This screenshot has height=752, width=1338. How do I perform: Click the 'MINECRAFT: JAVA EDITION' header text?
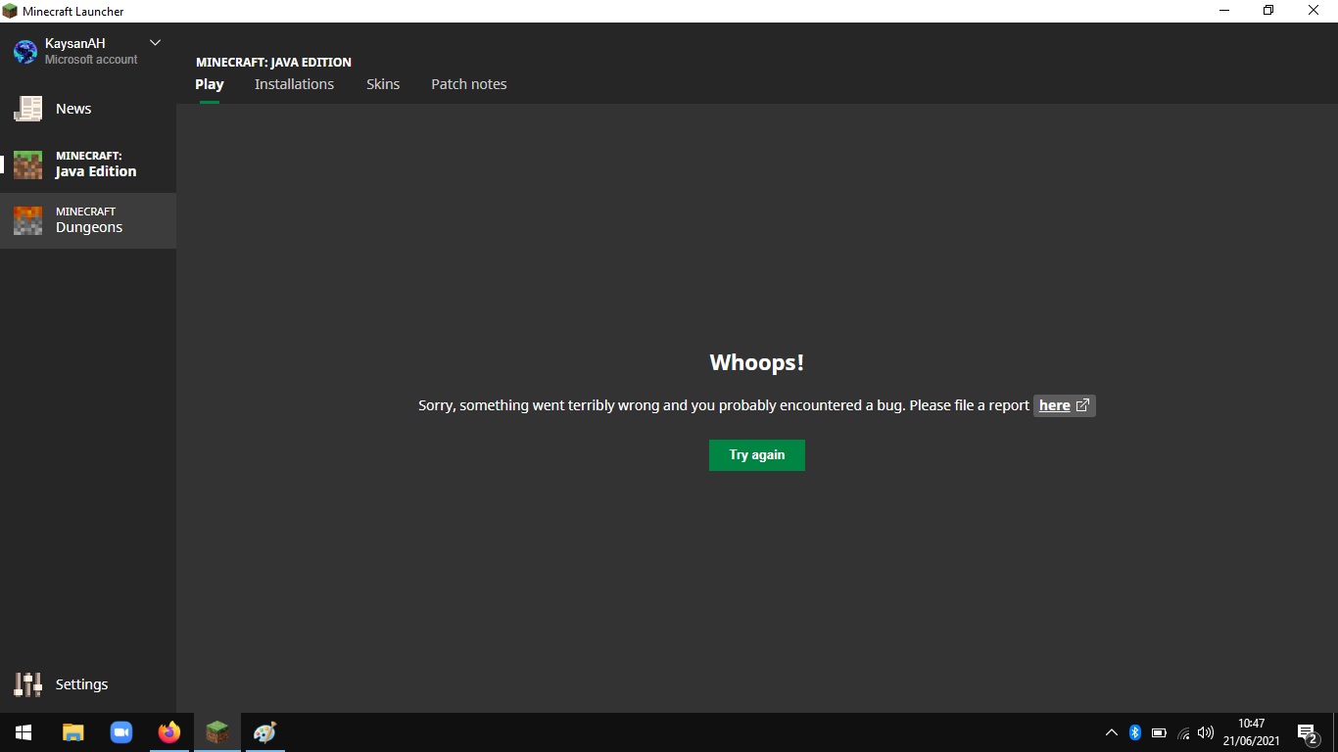coord(273,62)
